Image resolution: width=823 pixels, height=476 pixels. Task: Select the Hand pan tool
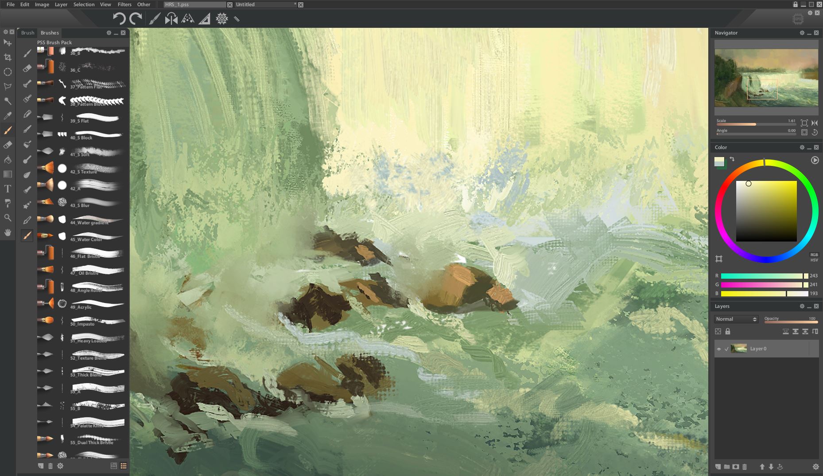coord(8,233)
